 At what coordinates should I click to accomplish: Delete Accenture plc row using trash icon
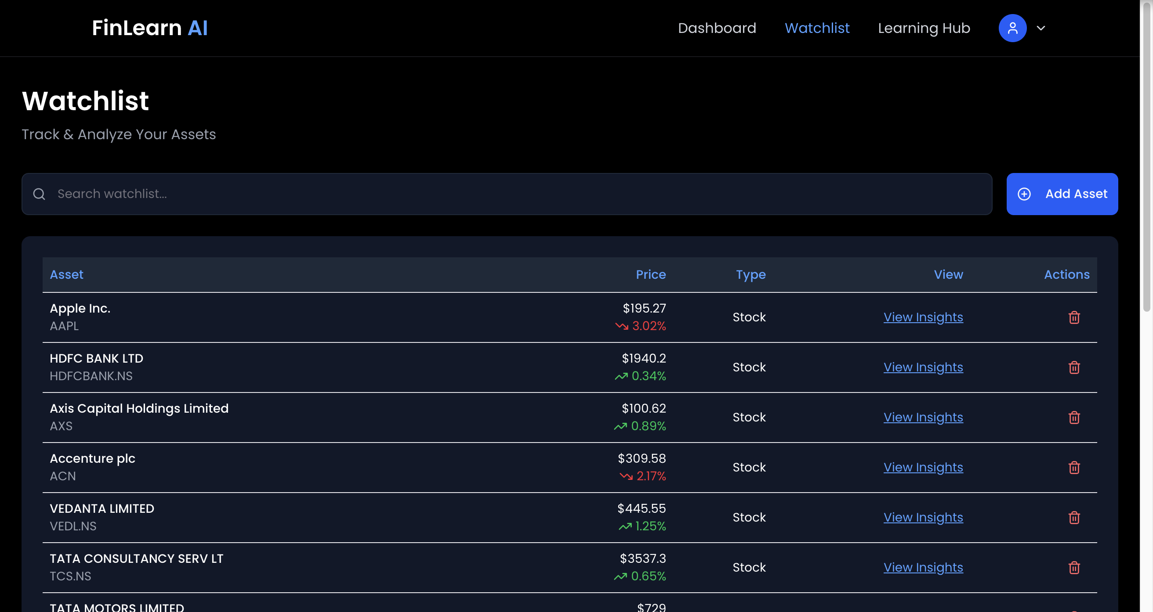1074,468
